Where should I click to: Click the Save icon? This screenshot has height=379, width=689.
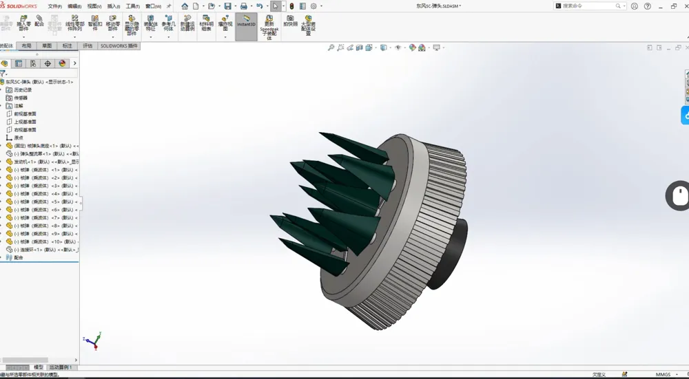(227, 6)
